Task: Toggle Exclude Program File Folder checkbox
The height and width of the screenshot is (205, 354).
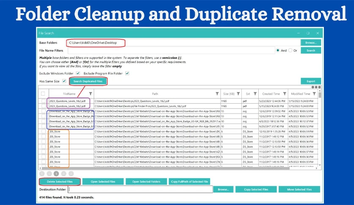Action: (x=127, y=73)
